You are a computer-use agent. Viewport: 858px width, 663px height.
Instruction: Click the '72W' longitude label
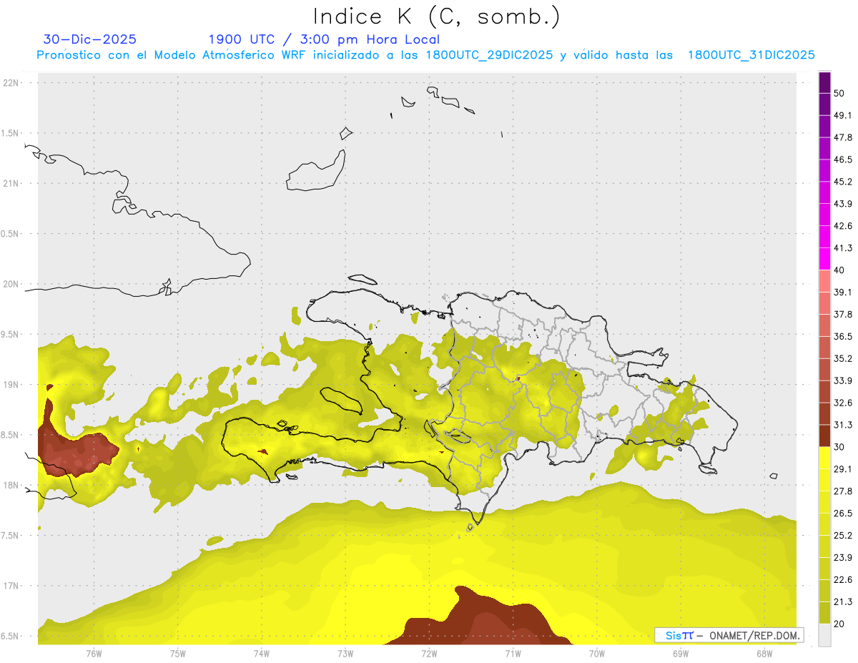click(429, 654)
